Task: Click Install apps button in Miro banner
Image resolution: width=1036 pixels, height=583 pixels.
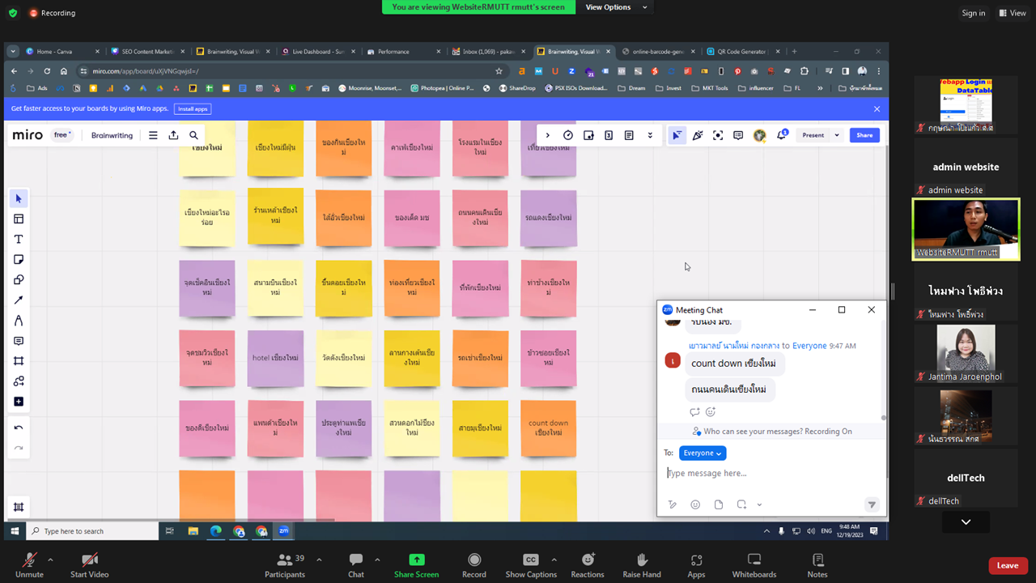Action: (193, 109)
